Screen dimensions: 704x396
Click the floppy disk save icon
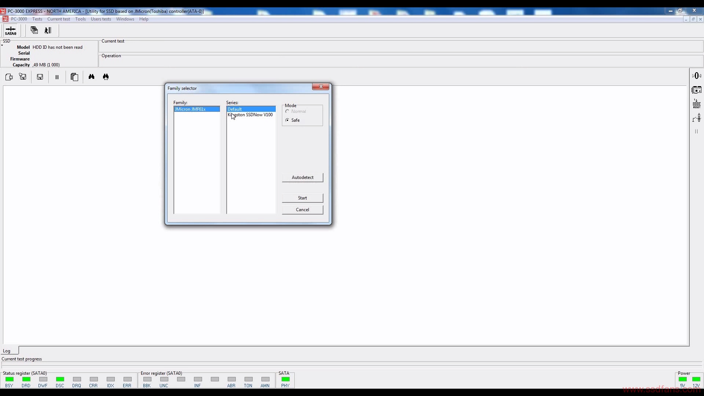pos(40,77)
